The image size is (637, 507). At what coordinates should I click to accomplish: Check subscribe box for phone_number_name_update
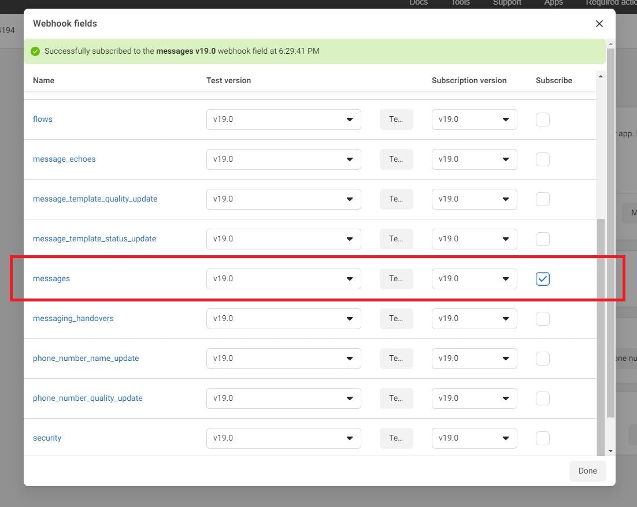pyautogui.click(x=542, y=358)
